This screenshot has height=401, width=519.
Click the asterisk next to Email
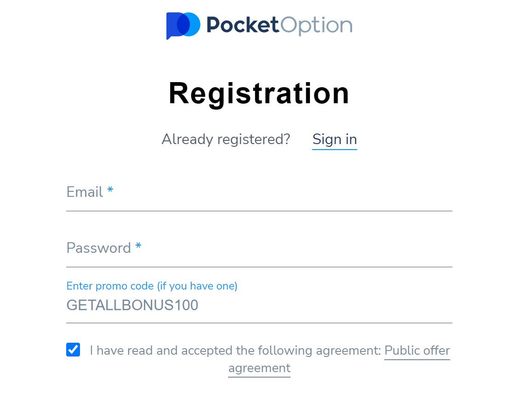pos(110,190)
